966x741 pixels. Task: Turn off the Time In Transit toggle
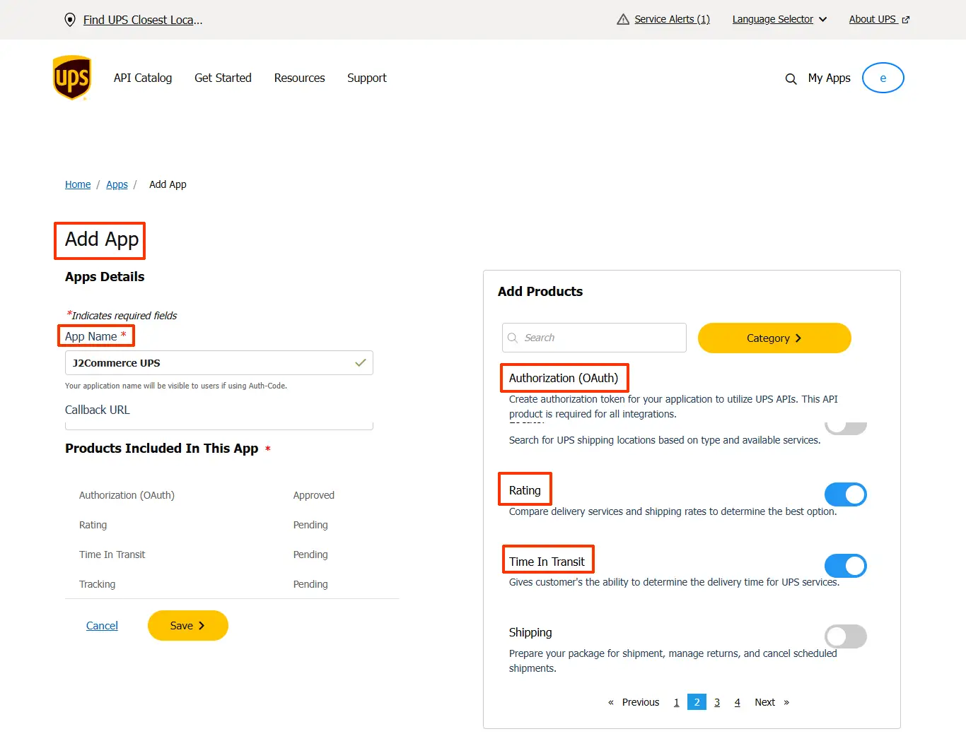click(845, 566)
